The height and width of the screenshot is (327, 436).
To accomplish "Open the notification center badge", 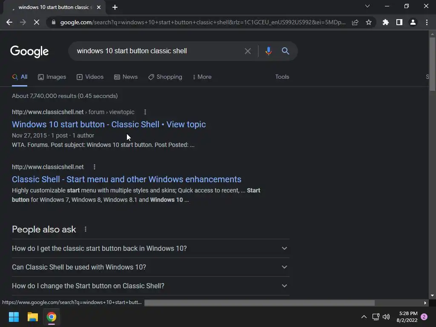I will (424, 317).
